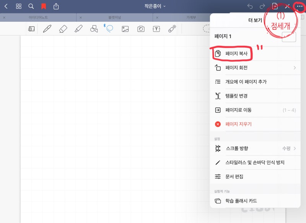Screen dimensions: 306x223
Task: Open 스타일러스 및 손바닥 인식 방지 setting
Action: pos(255,162)
